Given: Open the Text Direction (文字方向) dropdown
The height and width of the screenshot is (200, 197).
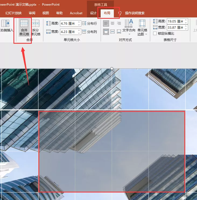Looking at the screenshot, I should (129, 27).
